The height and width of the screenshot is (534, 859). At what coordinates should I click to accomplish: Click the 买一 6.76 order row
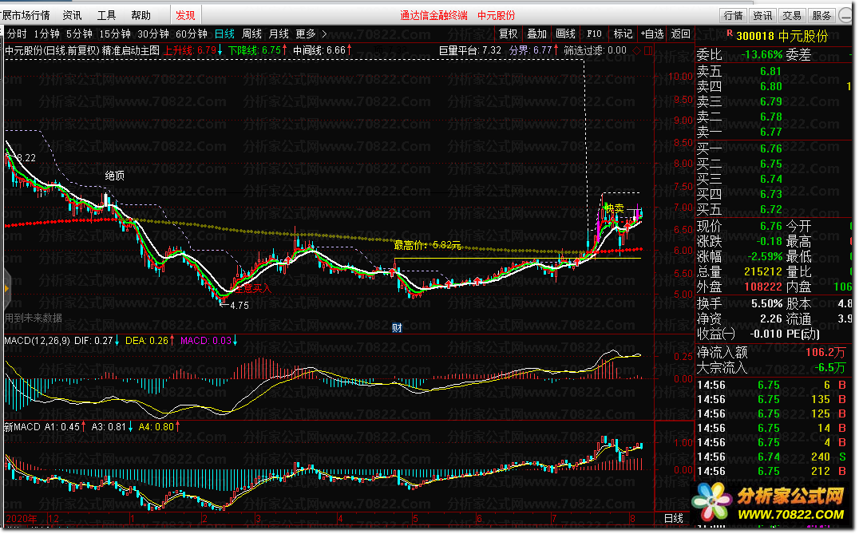click(774, 149)
